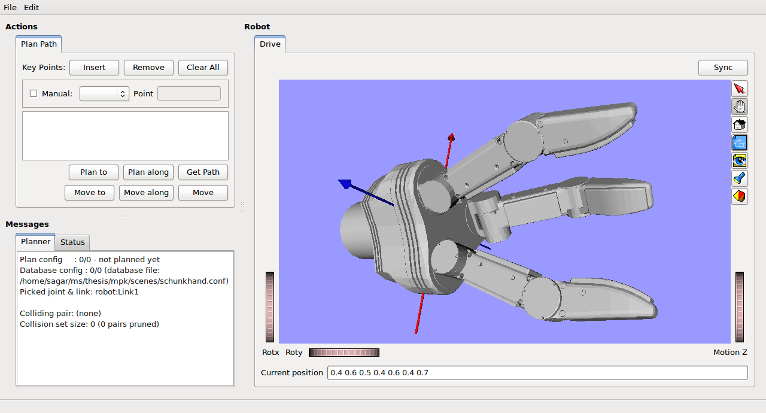Enable the Manual checkbox
Viewport: 766px width, 413px height.
click(34, 93)
